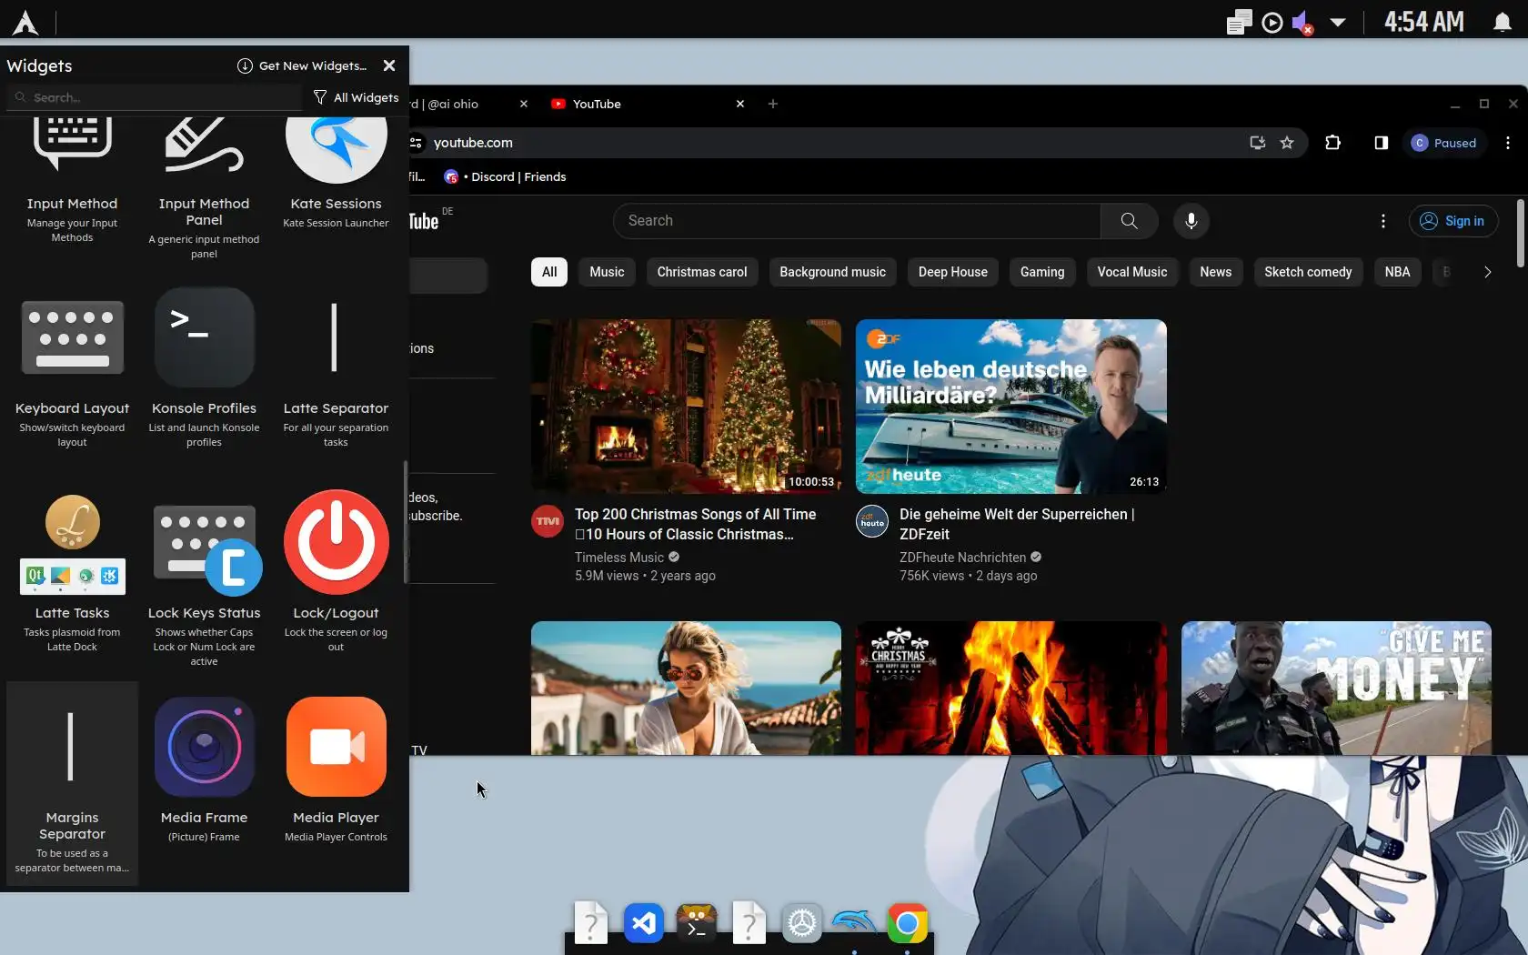Toggle the Chrome side panel
1528x955 pixels.
pos(1382,143)
